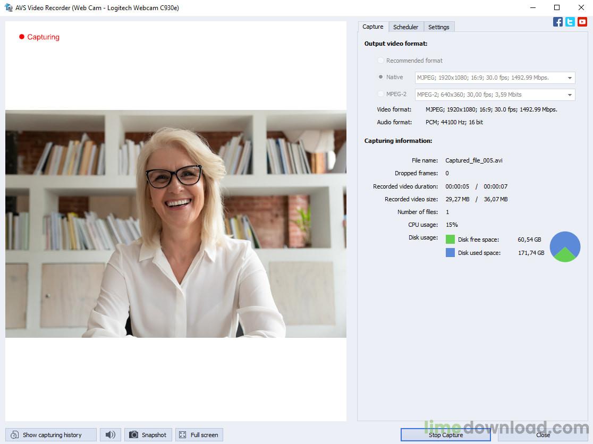The height and width of the screenshot is (444, 593).
Task: Open the Settings tab
Action: 439,27
